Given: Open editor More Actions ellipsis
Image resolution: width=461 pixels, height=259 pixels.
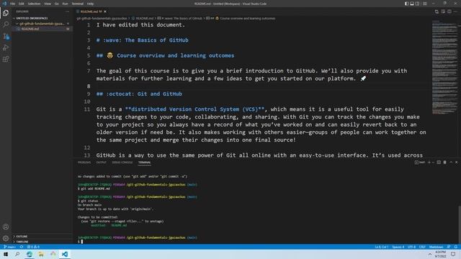Looking at the screenshot, I should tap(455, 12).
